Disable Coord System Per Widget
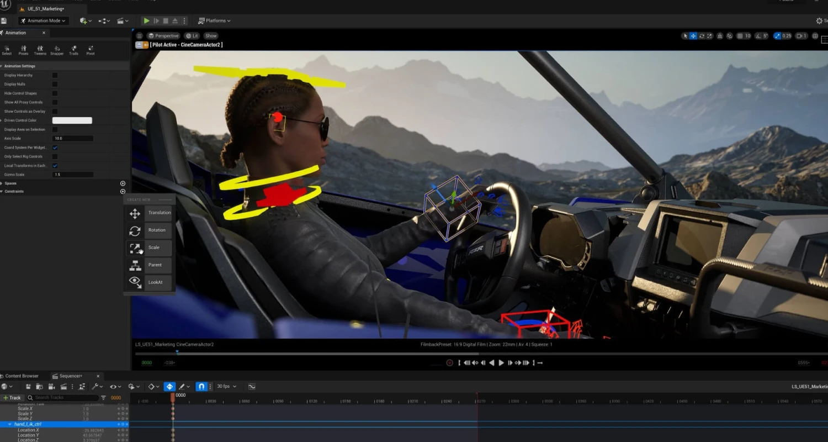The image size is (828, 442). (54, 148)
